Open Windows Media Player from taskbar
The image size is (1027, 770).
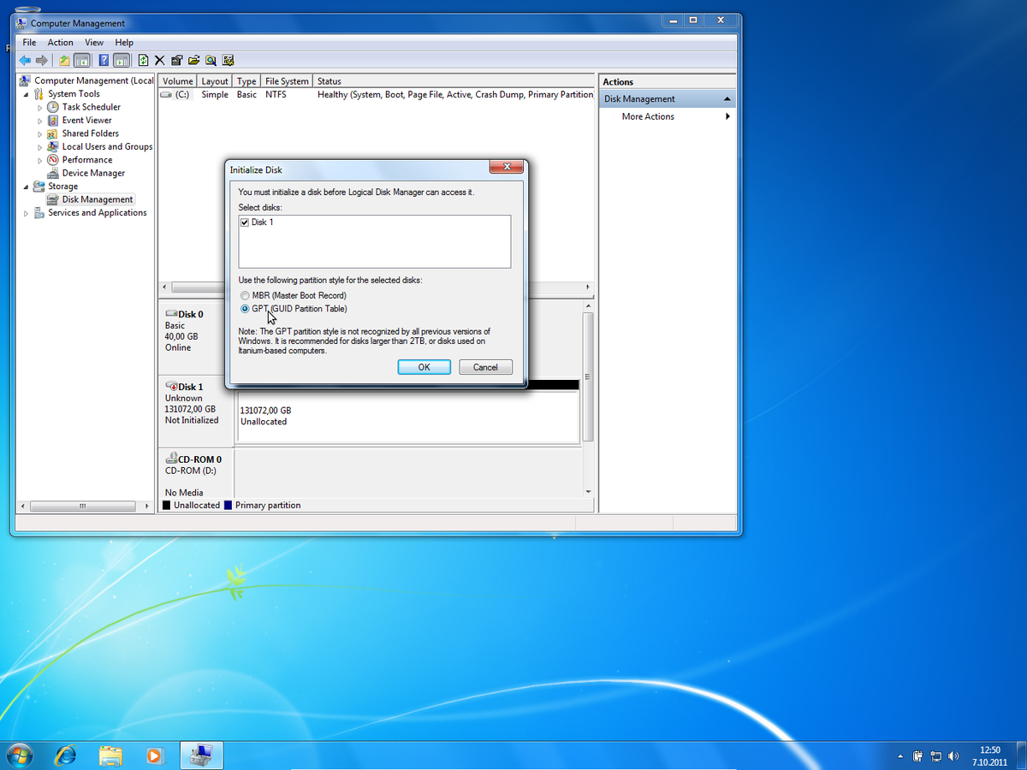click(154, 755)
